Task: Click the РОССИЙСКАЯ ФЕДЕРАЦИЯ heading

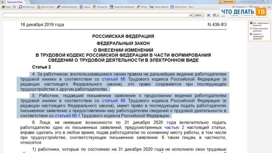Action: click(x=123, y=36)
